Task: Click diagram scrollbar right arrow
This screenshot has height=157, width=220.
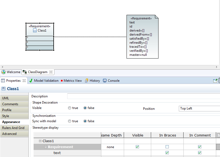Action: [217, 67]
